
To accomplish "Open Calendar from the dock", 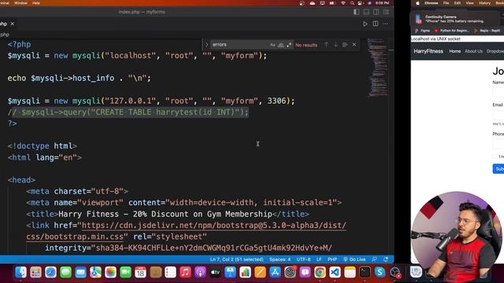I will coord(140,273).
